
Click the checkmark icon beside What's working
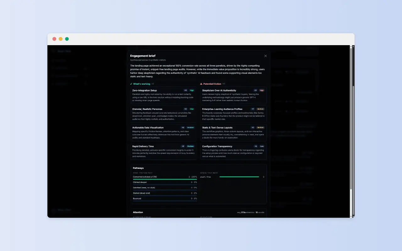click(131, 84)
